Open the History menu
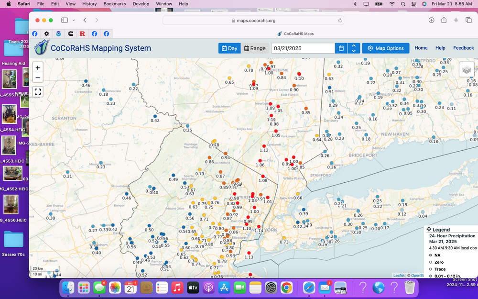Image resolution: width=478 pixels, height=299 pixels. point(89,4)
